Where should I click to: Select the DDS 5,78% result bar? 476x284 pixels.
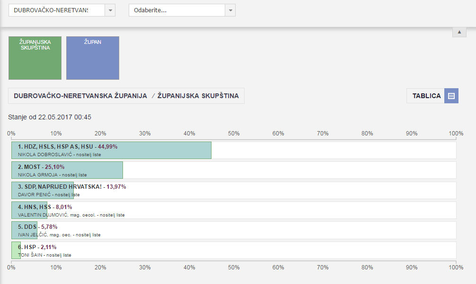click(24, 230)
